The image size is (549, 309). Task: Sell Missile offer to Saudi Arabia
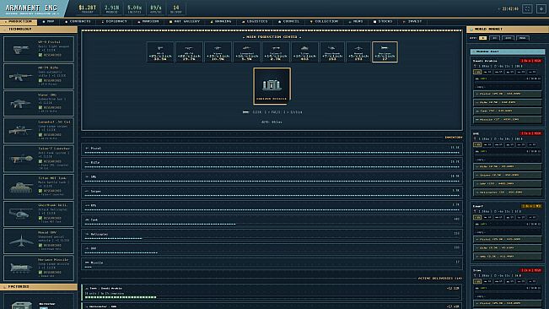pos(508,120)
